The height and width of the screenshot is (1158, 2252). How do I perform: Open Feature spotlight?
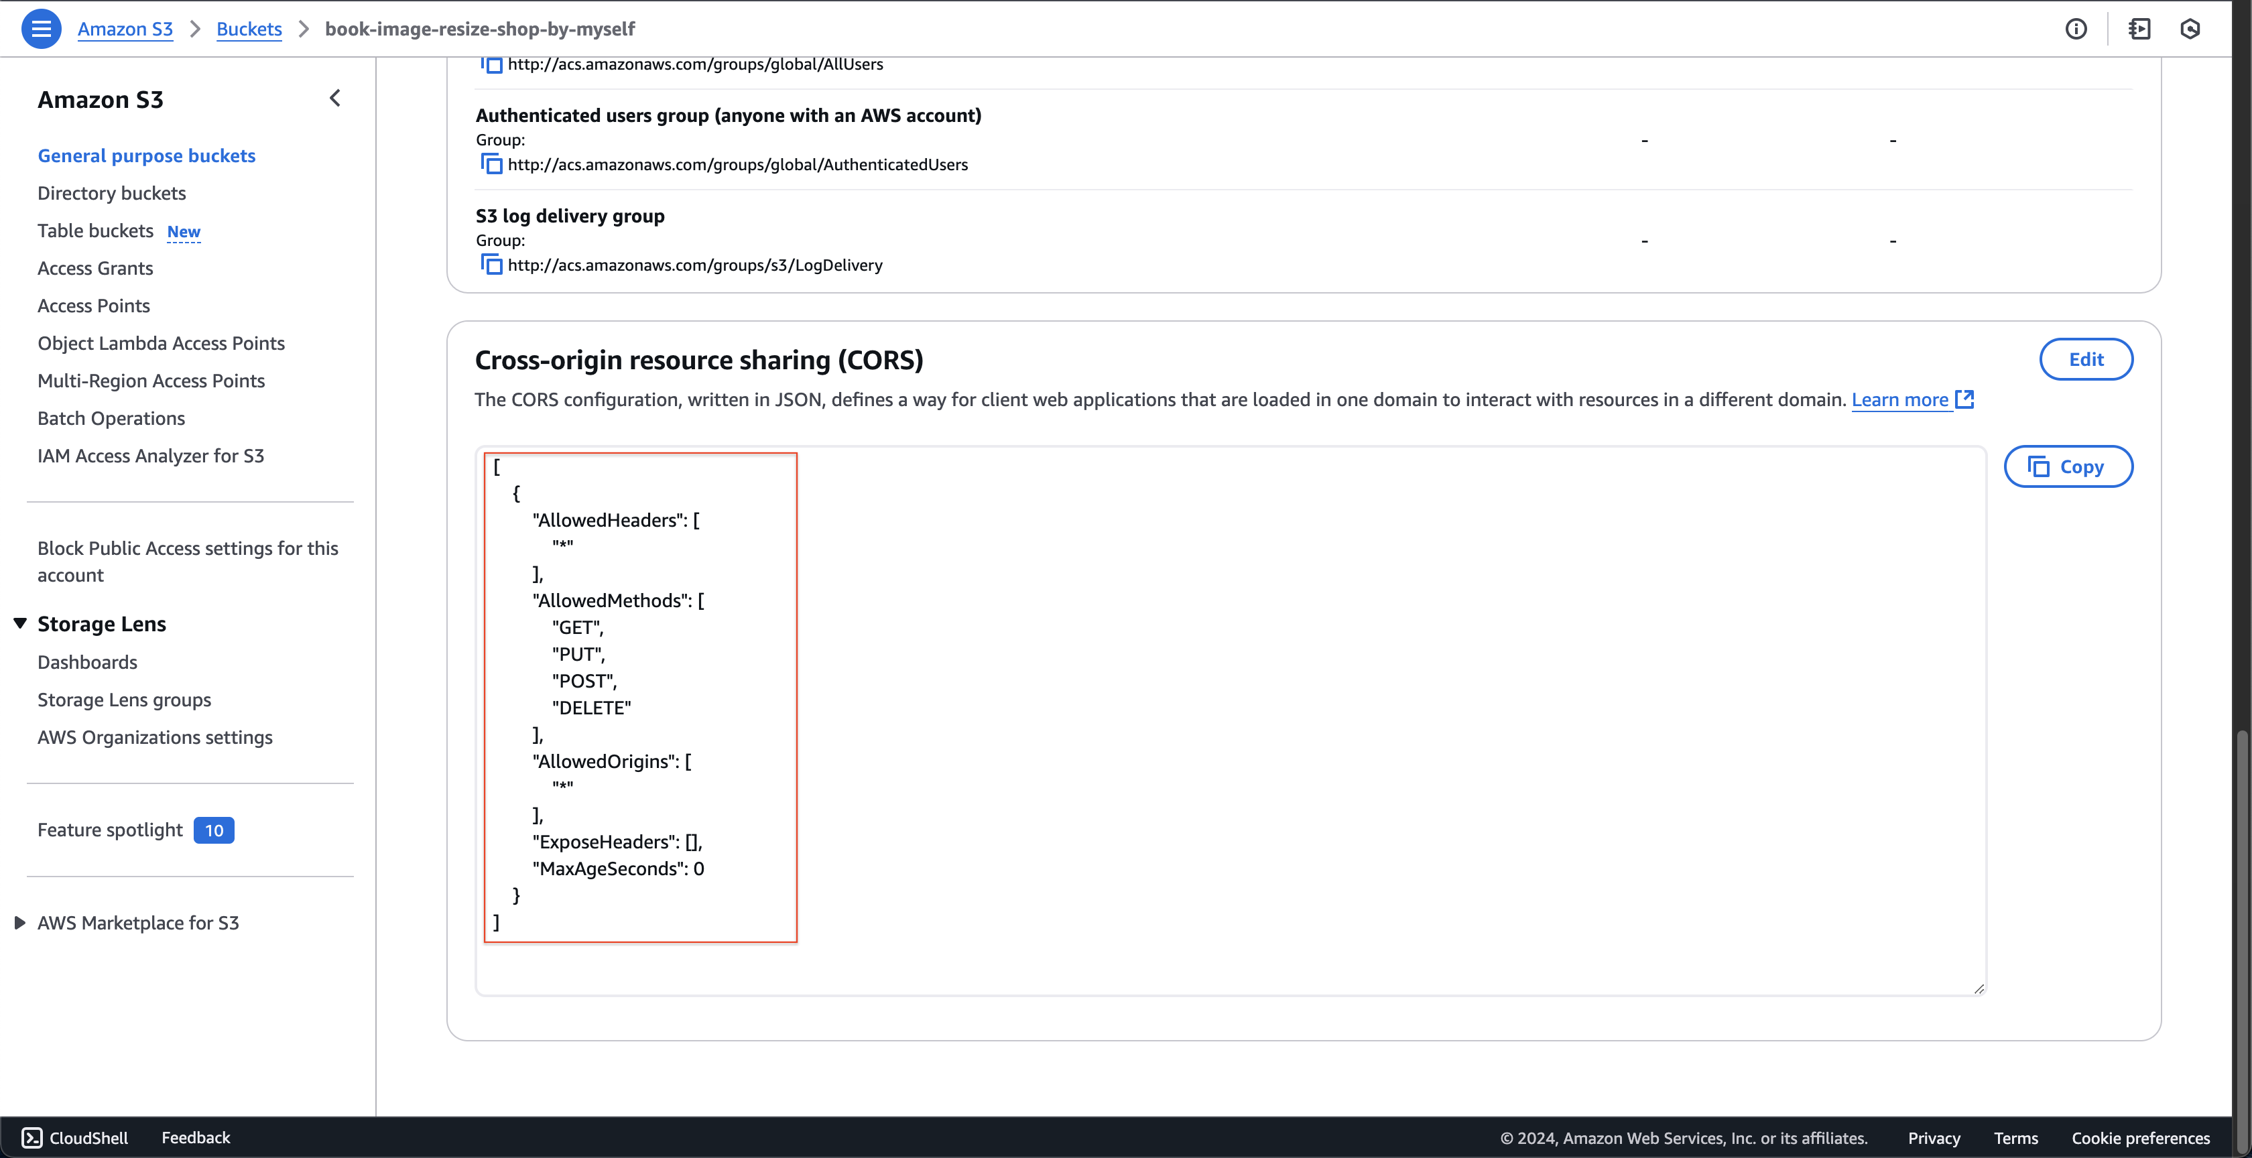point(110,830)
